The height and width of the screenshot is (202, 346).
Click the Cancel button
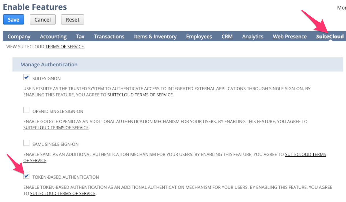click(43, 20)
